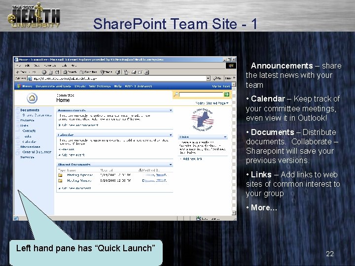
Task: Open the Meeting Minutes folder name
Action: (x=79, y=180)
